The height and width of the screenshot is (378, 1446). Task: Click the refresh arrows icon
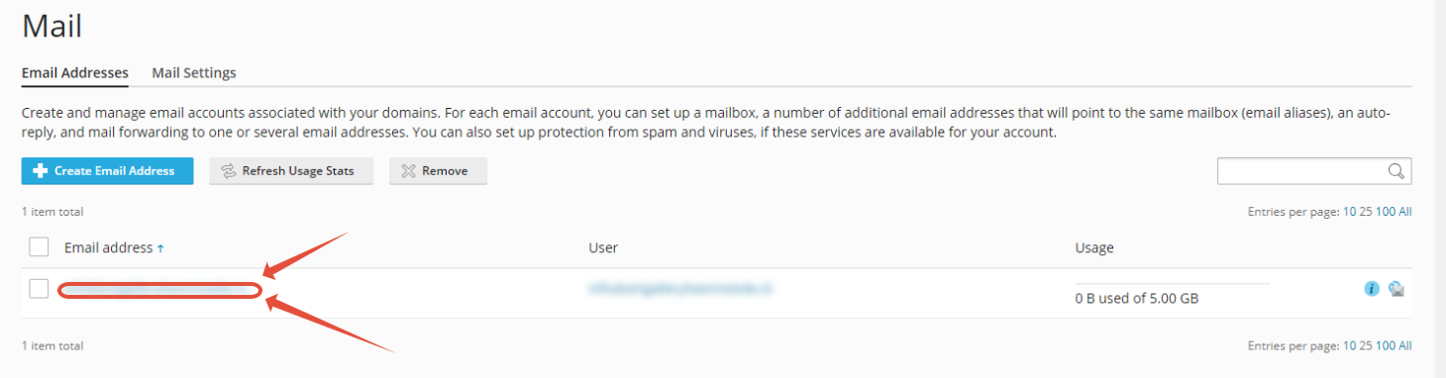(x=228, y=171)
